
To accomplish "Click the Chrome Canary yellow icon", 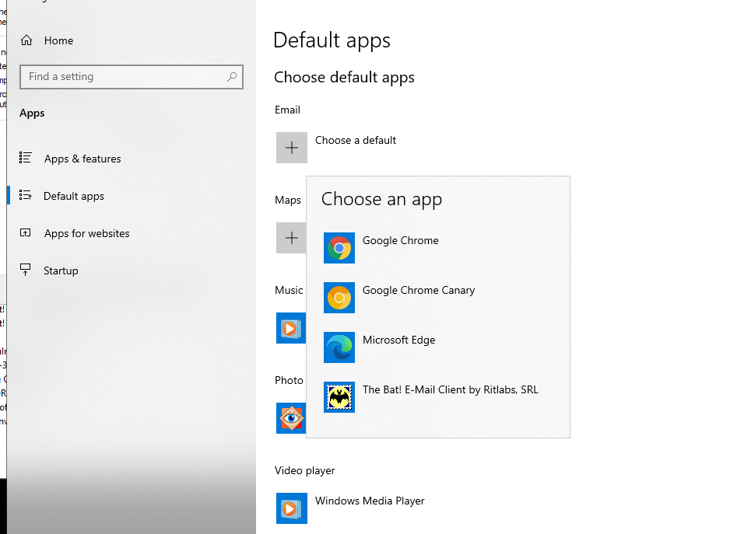I will pyautogui.click(x=339, y=298).
